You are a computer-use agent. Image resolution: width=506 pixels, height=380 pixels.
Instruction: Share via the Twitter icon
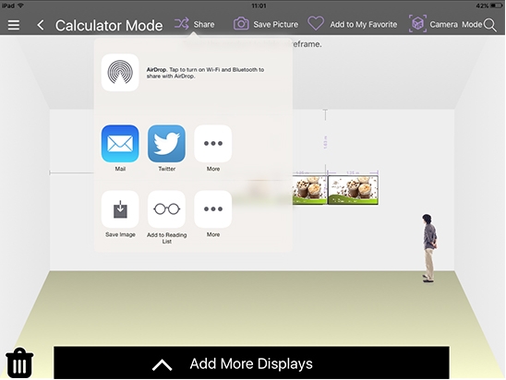pyautogui.click(x=166, y=144)
